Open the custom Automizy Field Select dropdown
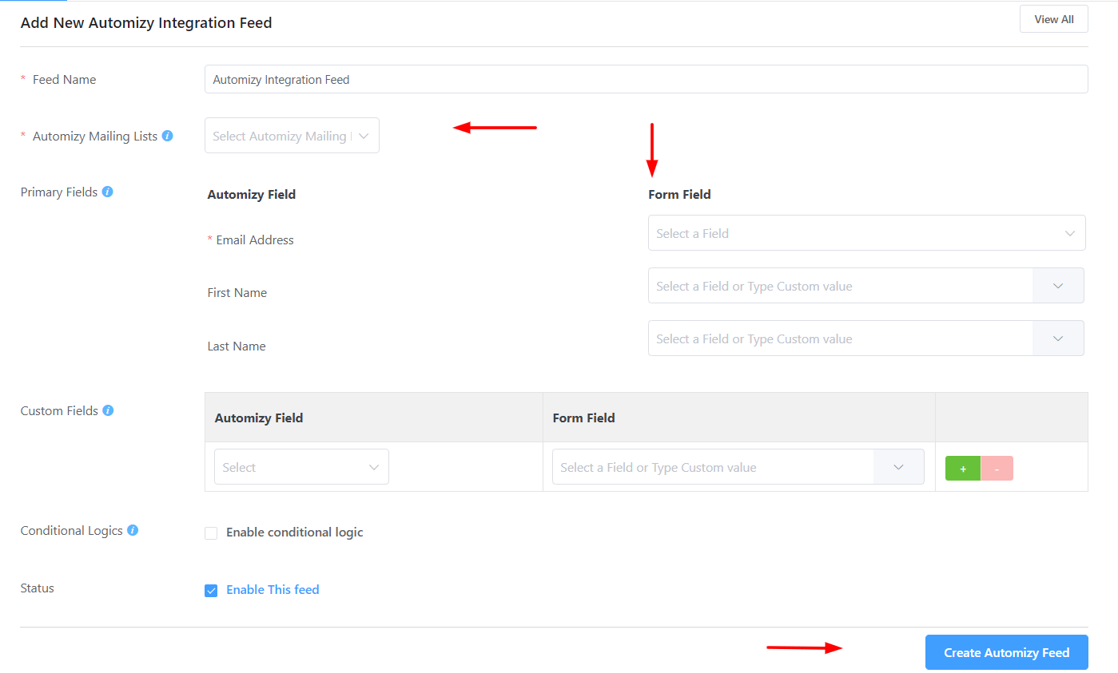 (x=301, y=467)
